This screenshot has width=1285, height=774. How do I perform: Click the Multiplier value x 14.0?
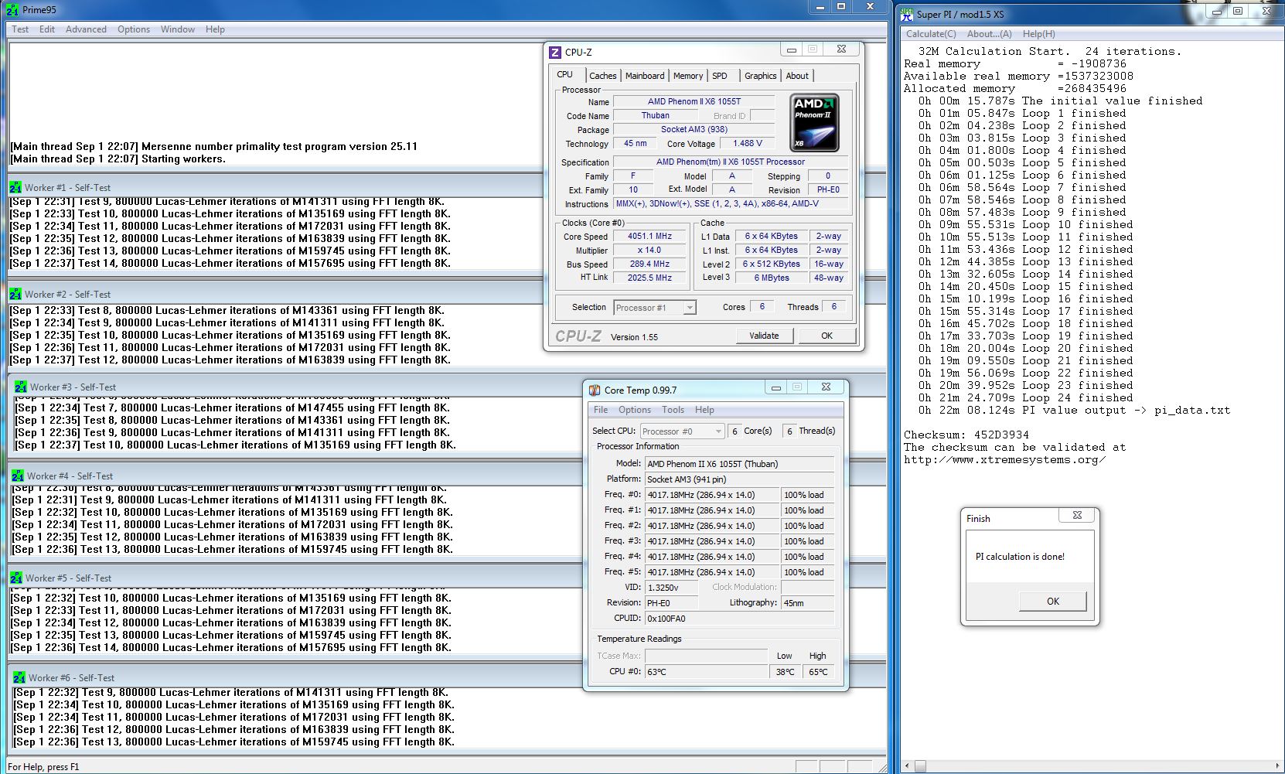coord(649,251)
